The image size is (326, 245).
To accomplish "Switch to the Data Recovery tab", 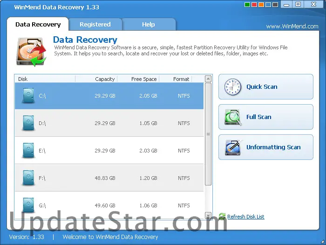I will (38, 24).
